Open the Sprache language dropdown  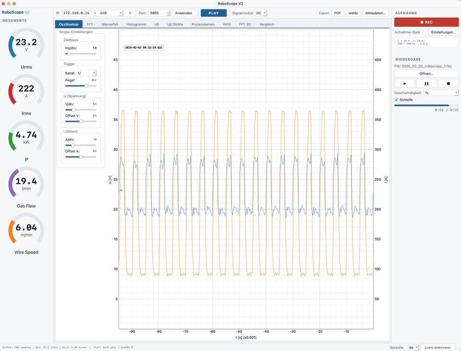click(413, 347)
